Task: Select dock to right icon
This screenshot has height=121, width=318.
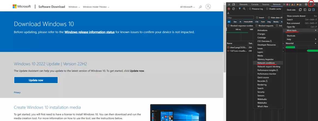Action: pyautogui.click(x=314, y=10)
